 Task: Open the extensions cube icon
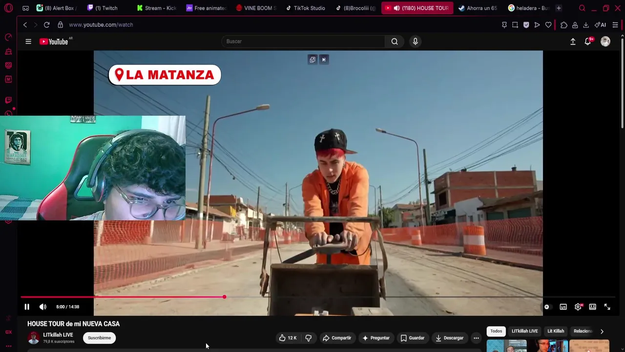coord(564,24)
